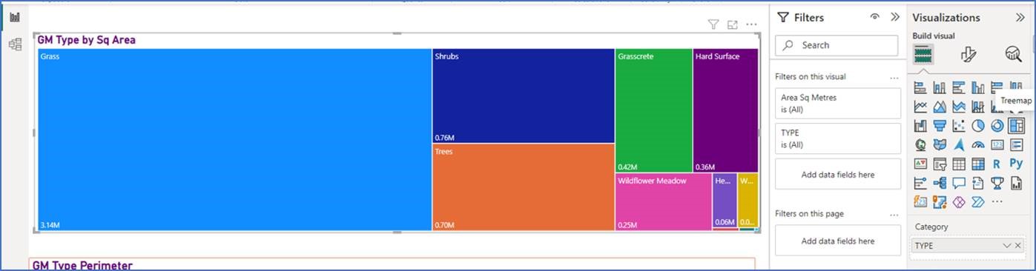The image size is (1036, 271).
Task: Collapse the Filters pane with double chevron
Action: click(894, 17)
